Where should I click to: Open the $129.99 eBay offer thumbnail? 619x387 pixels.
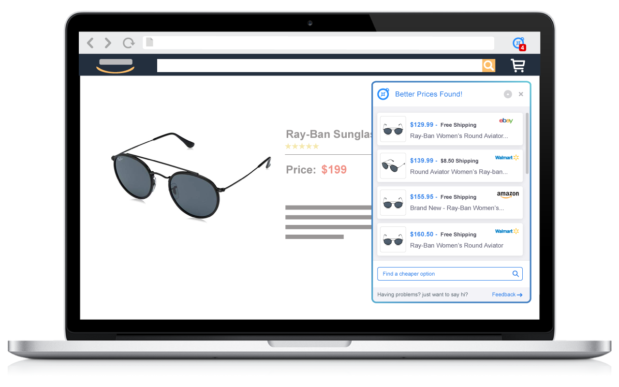[393, 129]
